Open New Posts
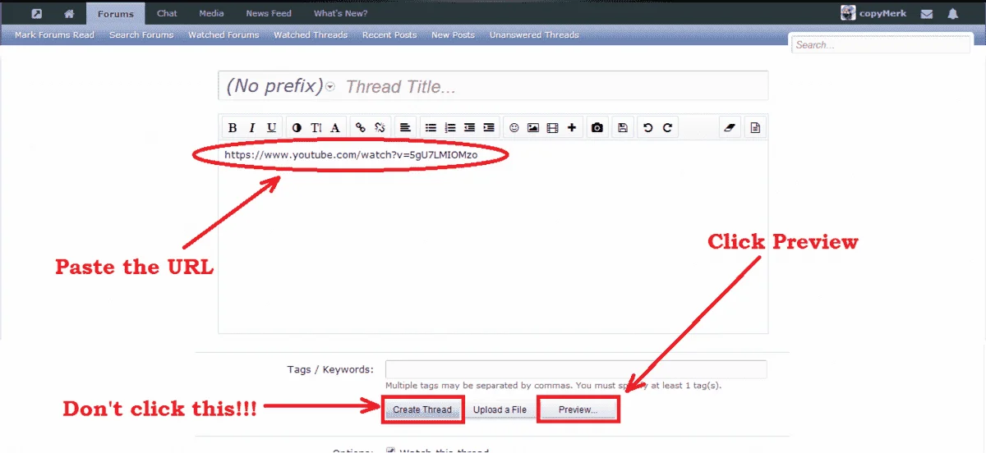The width and height of the screenshot is (986, 453). [x=453, y=35]
